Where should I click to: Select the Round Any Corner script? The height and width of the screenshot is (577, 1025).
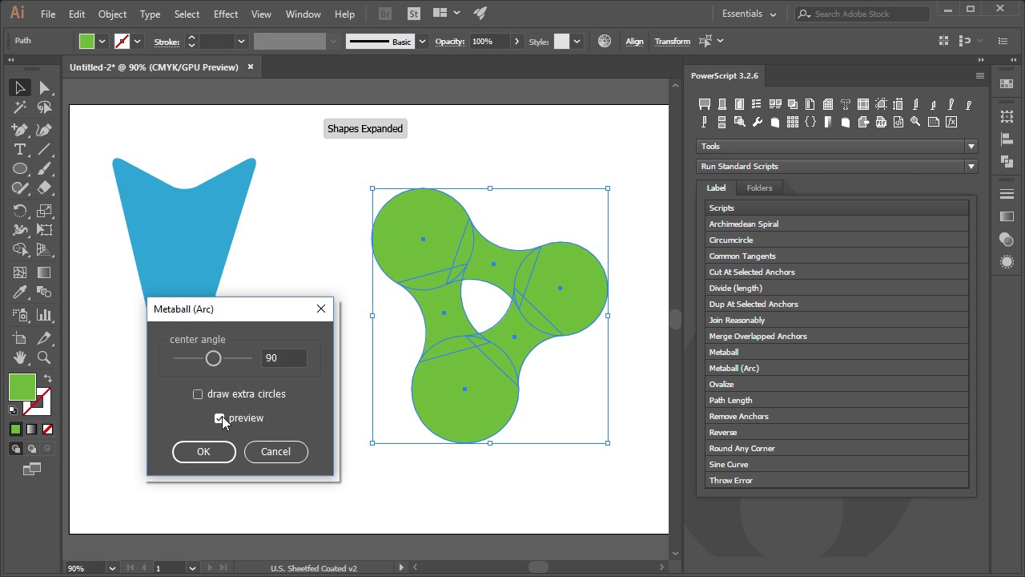[837, 448]
